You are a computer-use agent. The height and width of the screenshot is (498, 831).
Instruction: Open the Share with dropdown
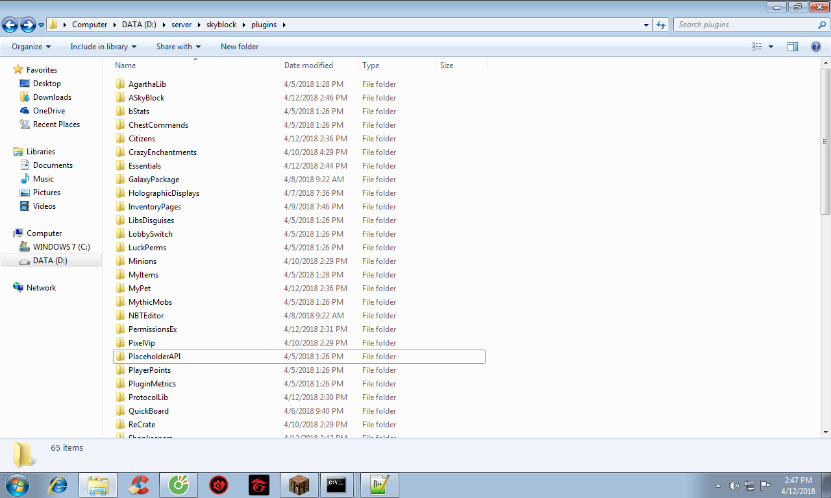pos(179,47)
